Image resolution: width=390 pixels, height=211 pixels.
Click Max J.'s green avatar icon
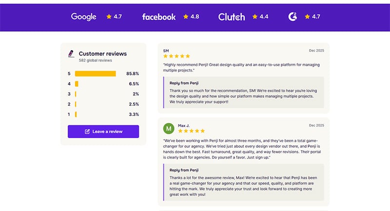(169, 128)
